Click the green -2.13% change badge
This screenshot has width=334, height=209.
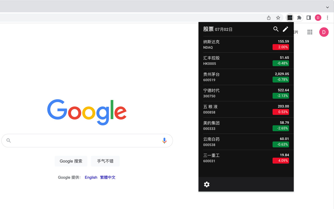coord(281,96)
